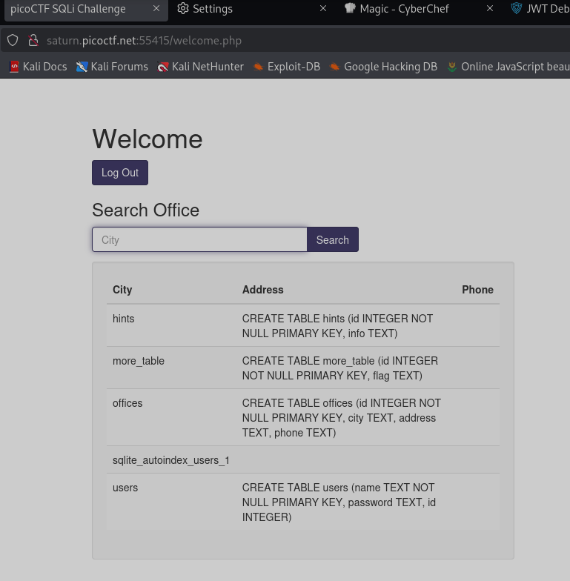Open the Exploit-DB bookmark
570x581 pixels.
coord(286,67)
